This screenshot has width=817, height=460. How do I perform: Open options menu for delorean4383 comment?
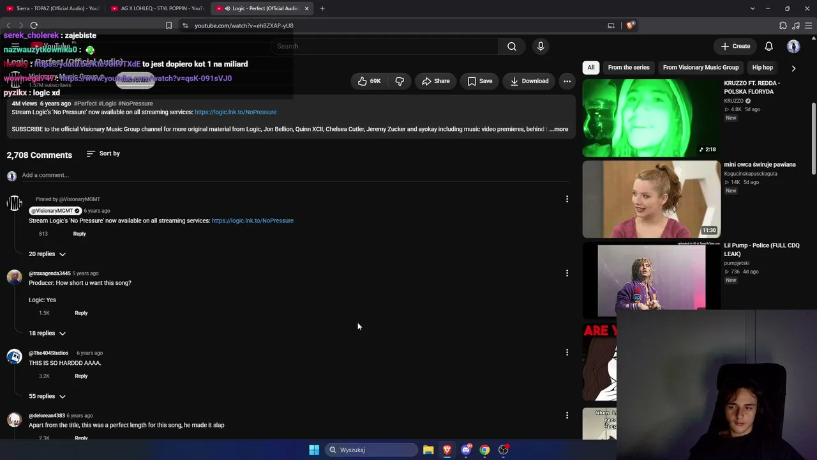[x=567, y=415]
